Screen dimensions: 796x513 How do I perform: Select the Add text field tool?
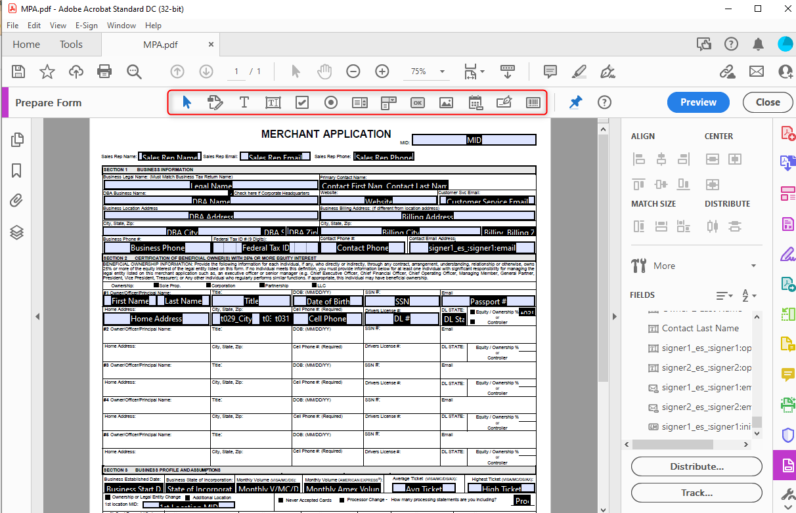(x=273, y=102)
